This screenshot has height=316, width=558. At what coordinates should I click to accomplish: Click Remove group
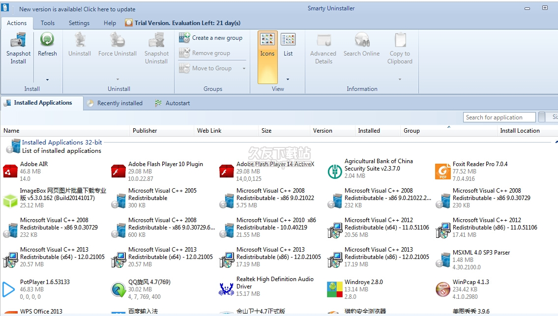(205, 53)
